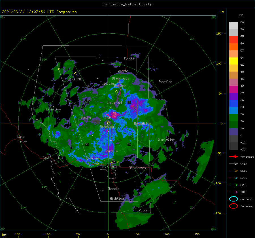Viewport: 255px width, 238px height.
Task: Click the Stettler city label
Action: pyautogui.click(x=165, y=82)
